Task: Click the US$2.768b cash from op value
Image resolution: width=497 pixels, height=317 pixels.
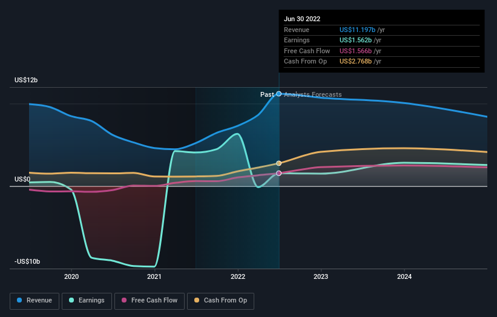Action: click(355, 62)
